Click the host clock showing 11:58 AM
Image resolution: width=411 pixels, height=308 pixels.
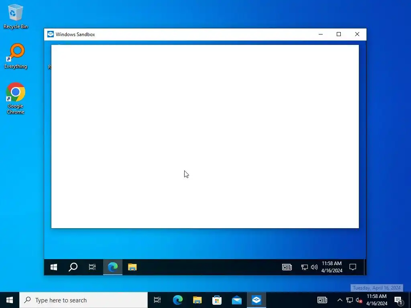(376, 300)
